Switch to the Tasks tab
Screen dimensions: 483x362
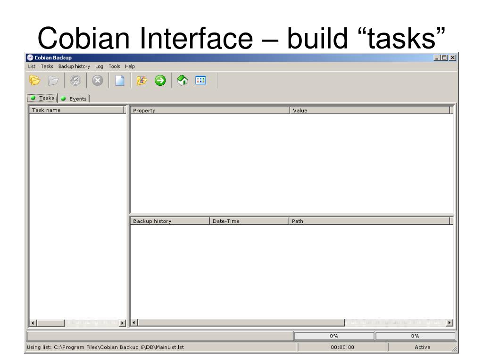coord(42,98)
